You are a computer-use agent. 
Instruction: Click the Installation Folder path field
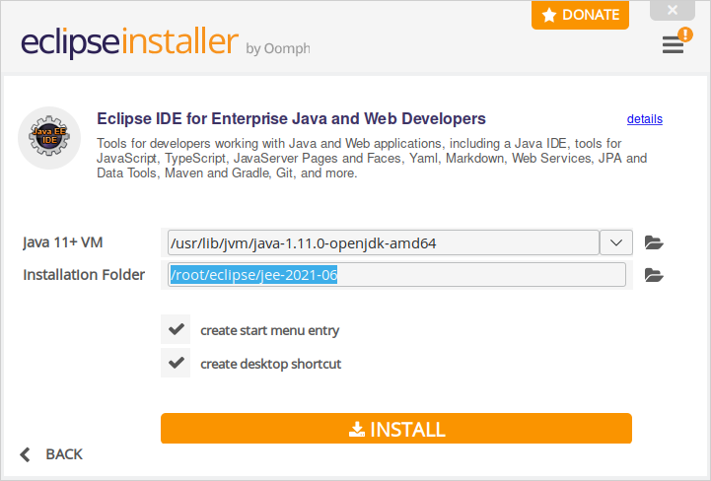(396, 275)
